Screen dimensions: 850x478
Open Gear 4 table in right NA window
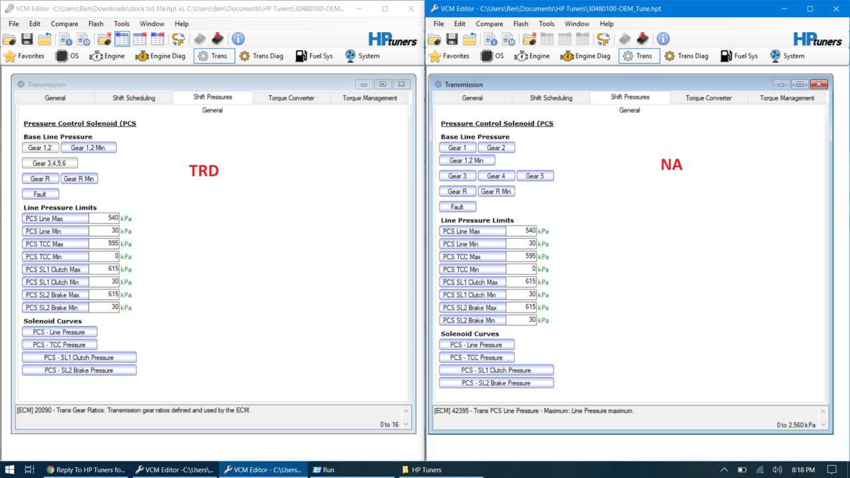tap(496, 176)
